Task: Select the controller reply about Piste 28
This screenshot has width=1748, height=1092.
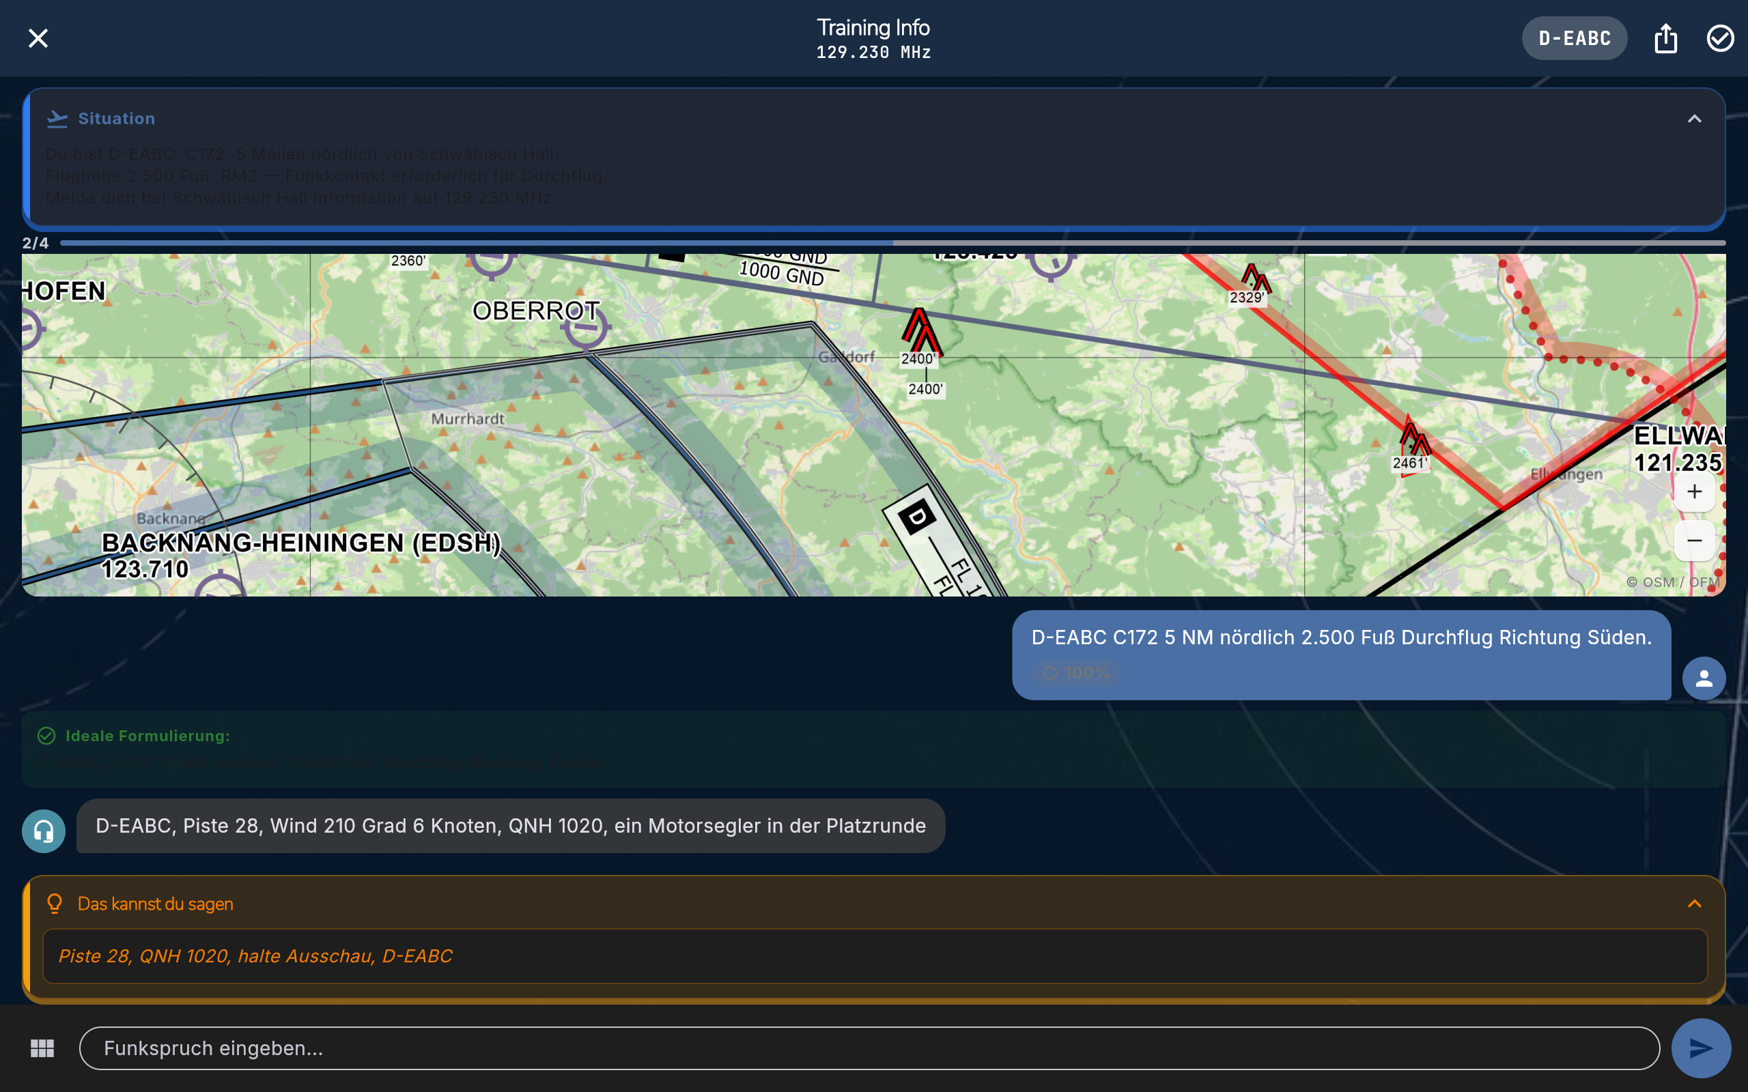Action: [x=511, y=826]
